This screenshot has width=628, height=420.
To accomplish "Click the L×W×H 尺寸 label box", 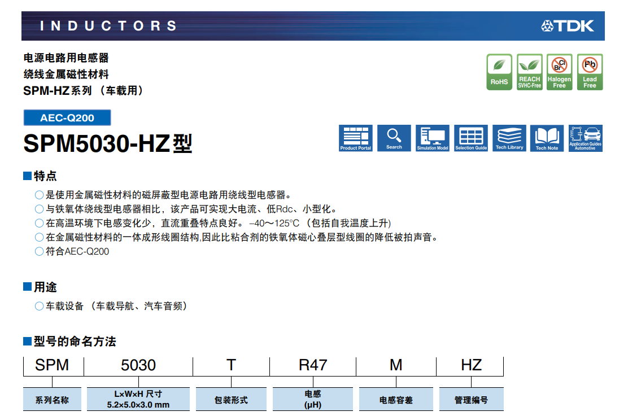I will [x=138, y=399].
